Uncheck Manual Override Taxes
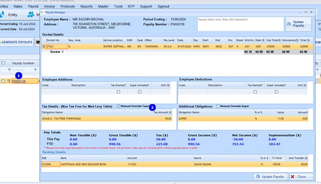321x184 pixels. click(119, 106)
